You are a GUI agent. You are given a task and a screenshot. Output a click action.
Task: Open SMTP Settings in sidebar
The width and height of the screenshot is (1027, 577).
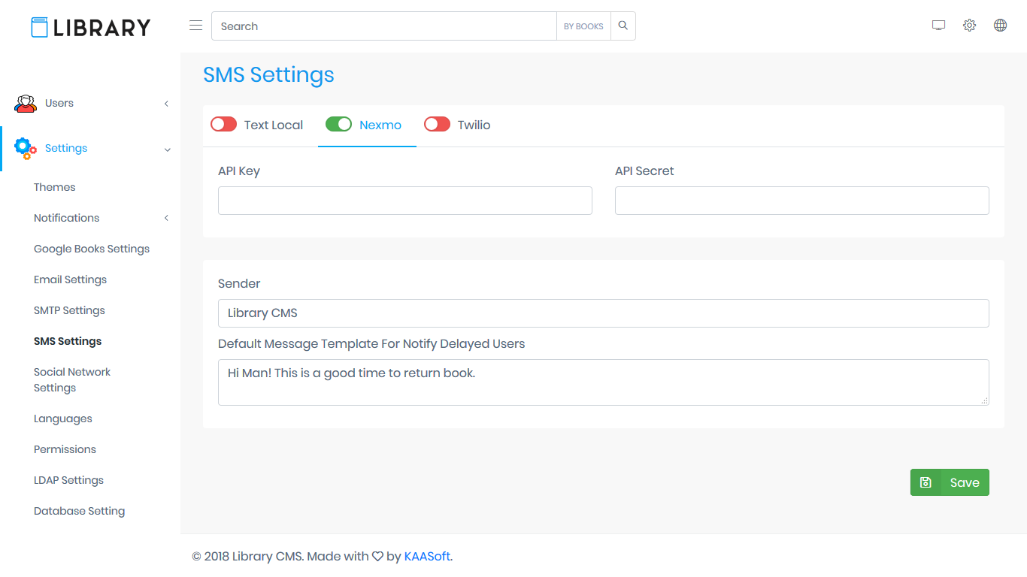[x=69, y=310]
